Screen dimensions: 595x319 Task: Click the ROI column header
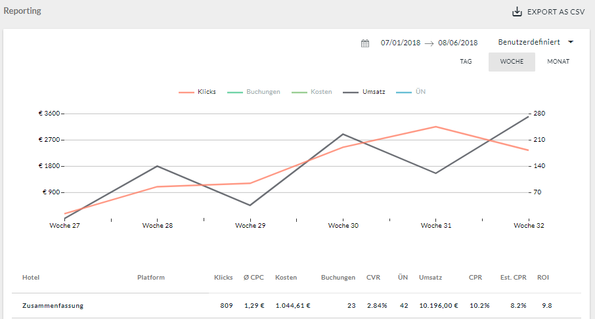tap(543, 278)
